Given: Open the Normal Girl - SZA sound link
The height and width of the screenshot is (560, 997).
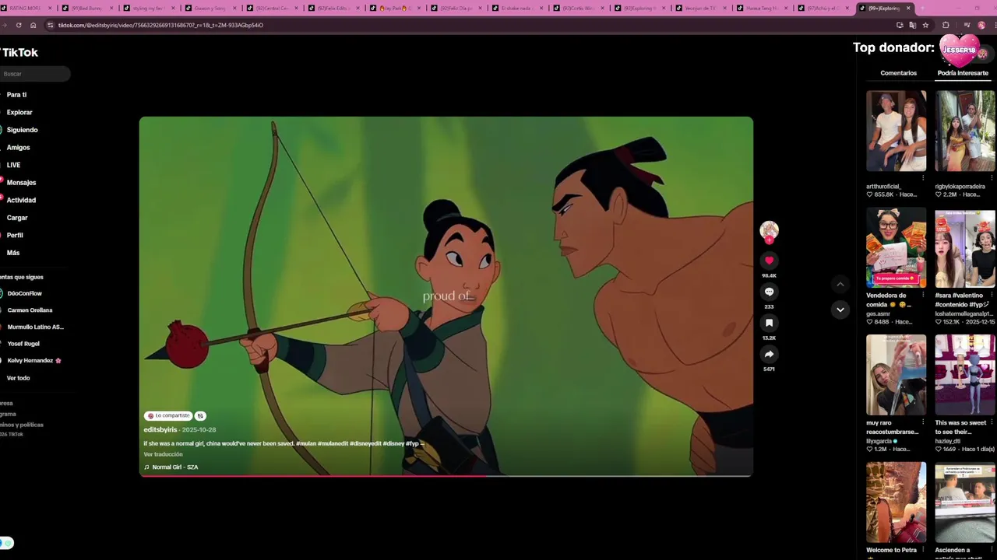Looking at the screenshot, I should point(174,467).
